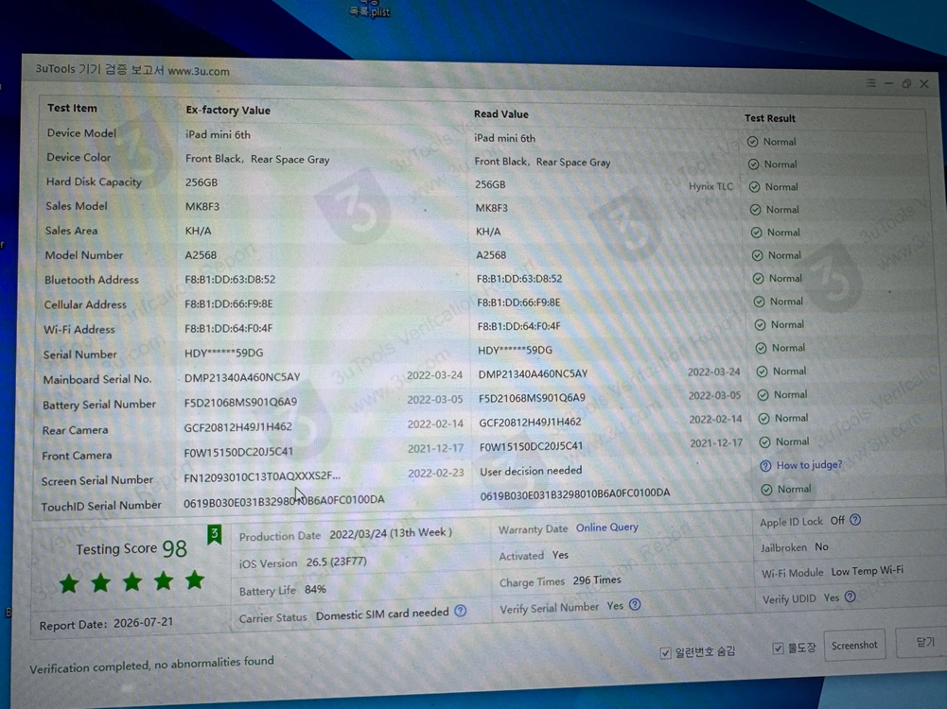Select the ex-factory Cellular address F8:B1:DD:66:F9:8E
This screenshot has width=947, height=709.
coord(228,304)
